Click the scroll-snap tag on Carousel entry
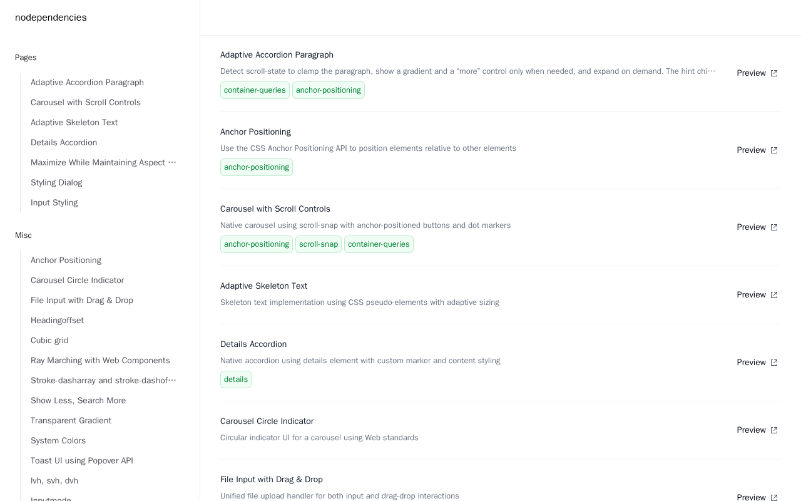 319,244
